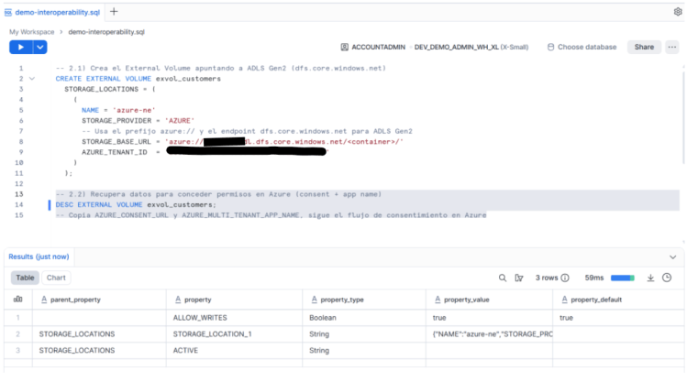This screenshot has height=382, width=687.
Task: Switch results view to Chart
Action: [x=56, y=278]
